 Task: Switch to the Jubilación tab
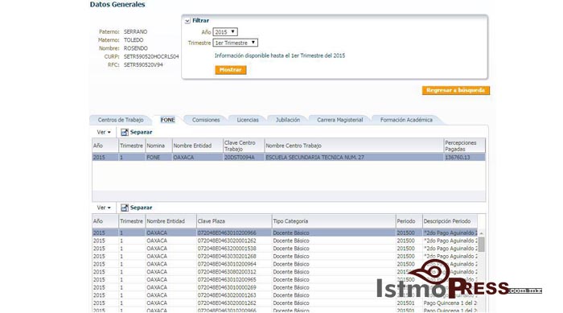[288, 120]
